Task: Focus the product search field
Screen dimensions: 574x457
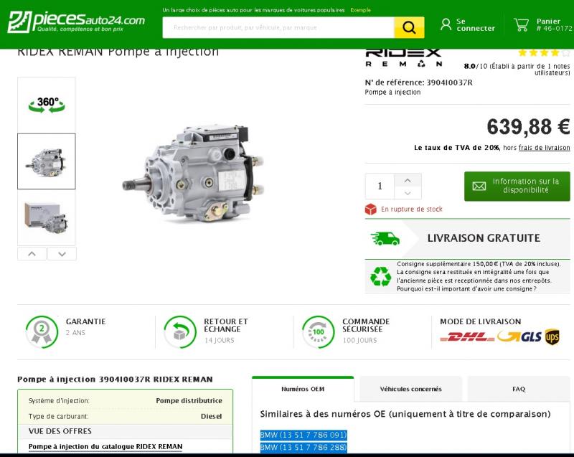Action: point(278,27)
